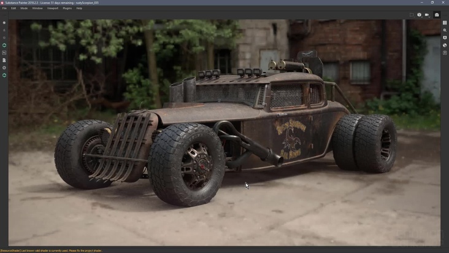
Task: Click the dimmed outline icon beside the cube icon
Action: 412,15
